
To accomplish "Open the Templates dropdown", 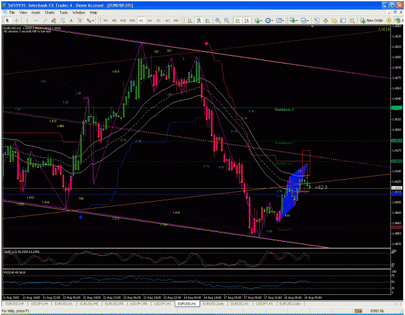I will pyautogui.click(x=280, y=20).
